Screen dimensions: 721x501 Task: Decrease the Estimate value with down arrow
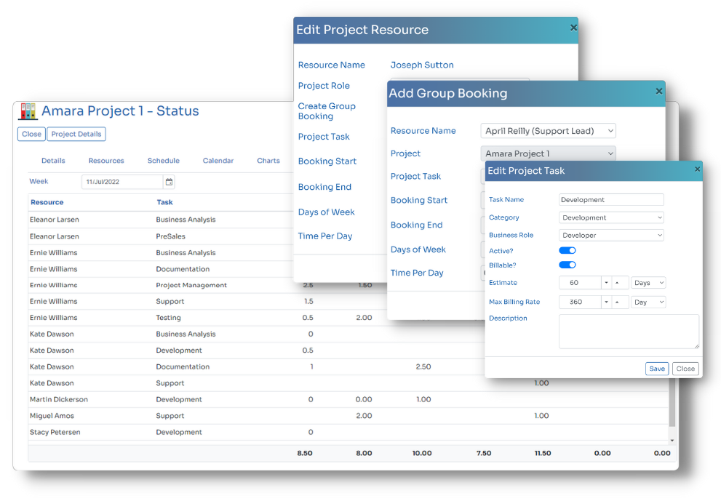coord(607,283)
